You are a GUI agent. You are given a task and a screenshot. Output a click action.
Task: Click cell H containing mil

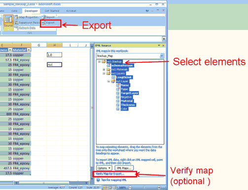(54, 65)
